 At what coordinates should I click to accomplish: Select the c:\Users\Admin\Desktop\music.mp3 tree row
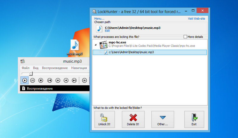pos(150,52)
